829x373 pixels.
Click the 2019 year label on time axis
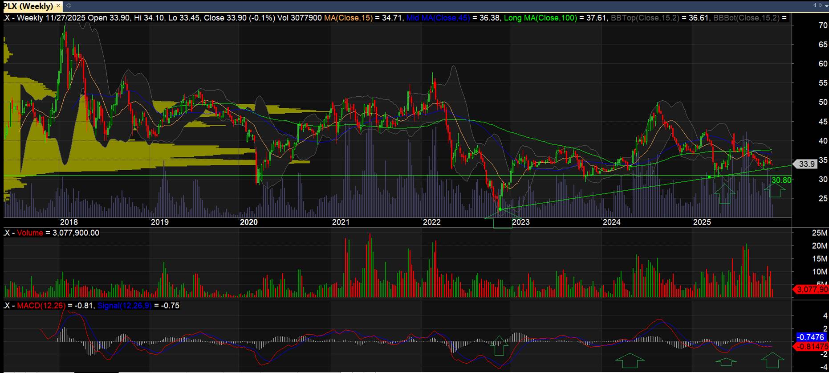click(x=159, y=222)
